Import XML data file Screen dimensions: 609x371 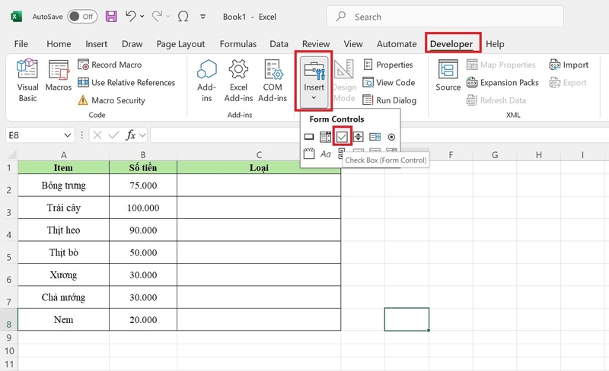pos(569,65)
